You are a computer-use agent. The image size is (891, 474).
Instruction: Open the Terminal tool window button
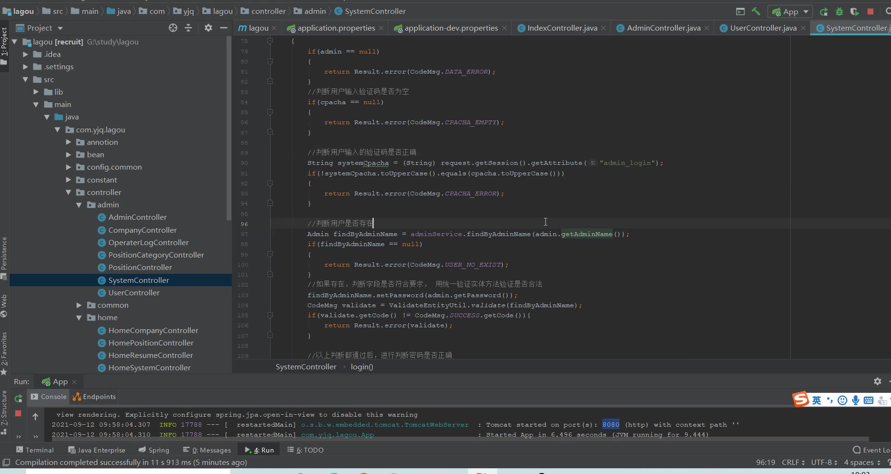coord(35,450)
